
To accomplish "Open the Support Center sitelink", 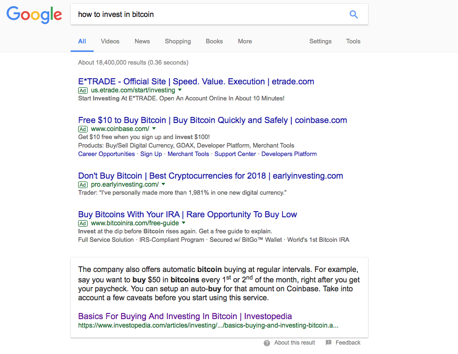I will click(x=235, y=154).
